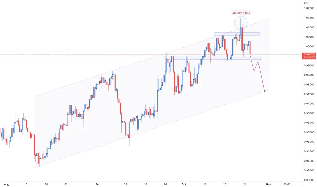The image size is (317, 187).
Task: Click the Oct date on the time axis
Action: pyautogui.click(x=184, y=184)
